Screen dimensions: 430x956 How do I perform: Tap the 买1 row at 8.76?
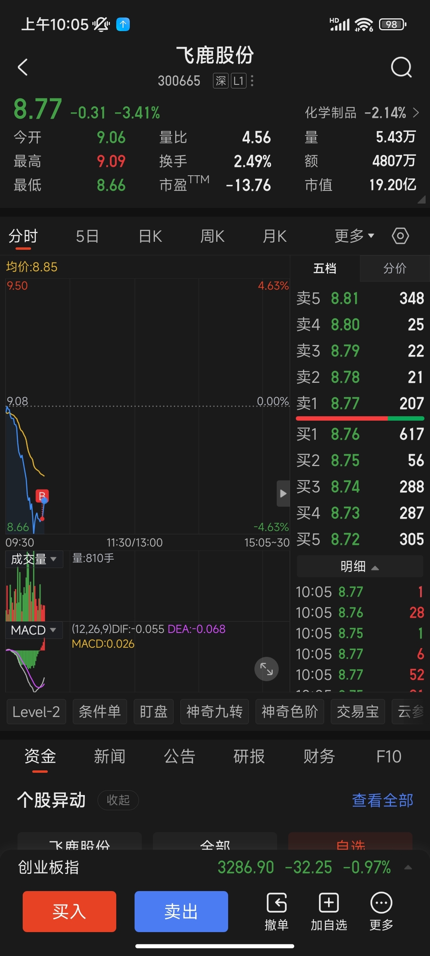tap(360, 434)
